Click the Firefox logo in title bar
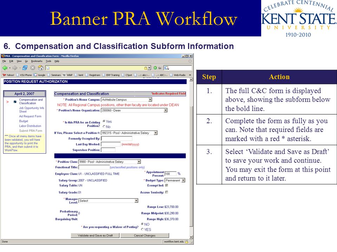Image resolution: width=337 pixels, height=252 pixels. (3, 56)
